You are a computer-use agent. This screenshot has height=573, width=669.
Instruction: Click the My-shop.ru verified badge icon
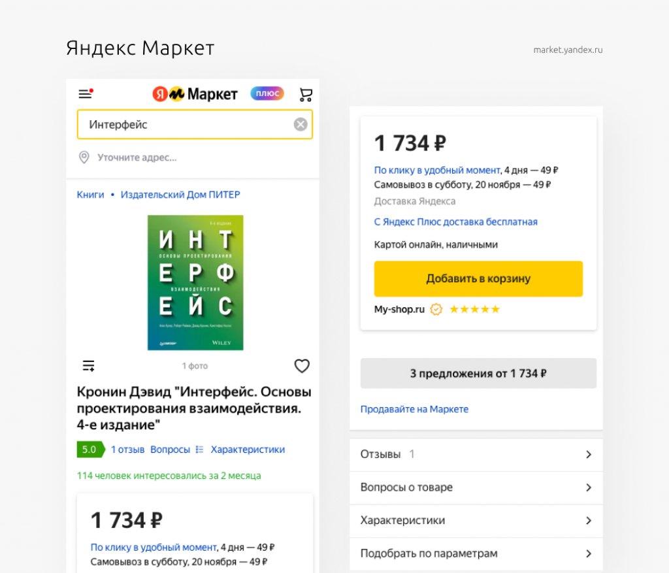click(436, 309)
